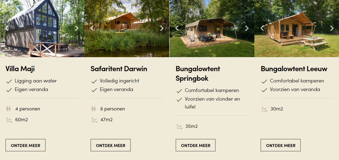Click the area icon next to 60m2
Screen dimensions: 339x160
(x=9, y=120)
